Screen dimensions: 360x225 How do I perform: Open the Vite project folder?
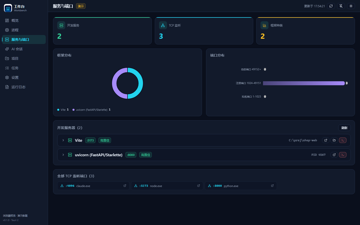click(x=334, y=140)
